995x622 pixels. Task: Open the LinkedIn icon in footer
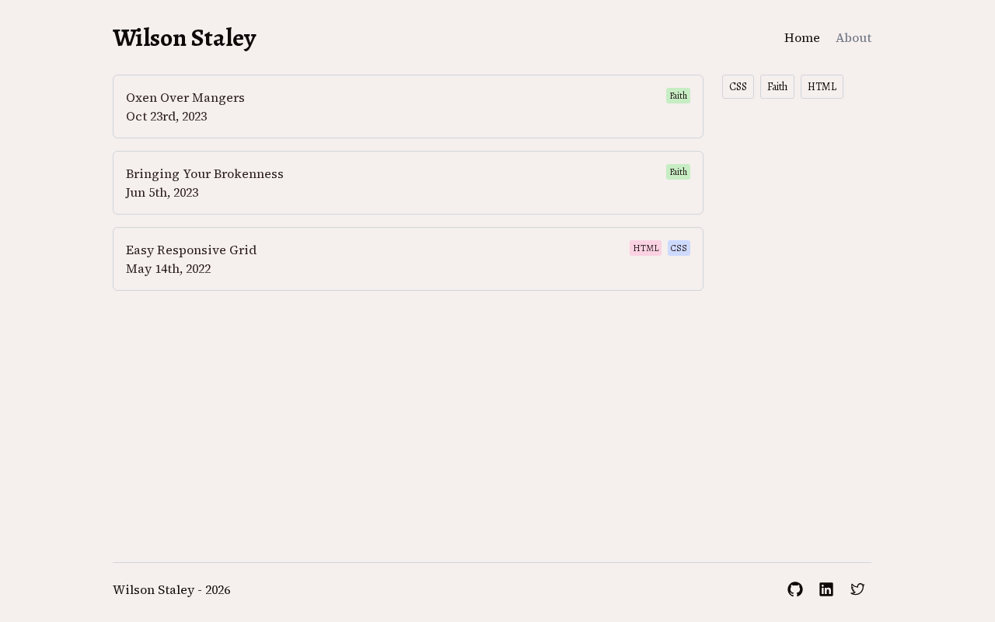pyautogui.click(x=826, y=589)
